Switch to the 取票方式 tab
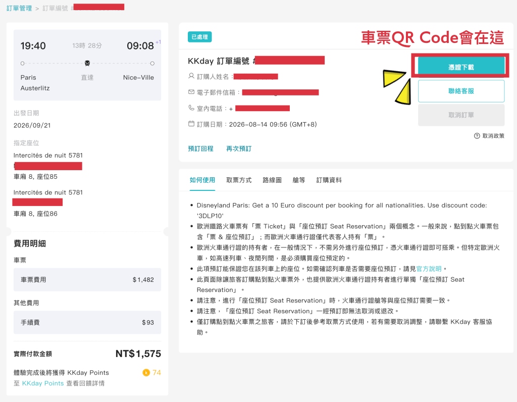Screen dimensions: 517x402 coord(239,180)
